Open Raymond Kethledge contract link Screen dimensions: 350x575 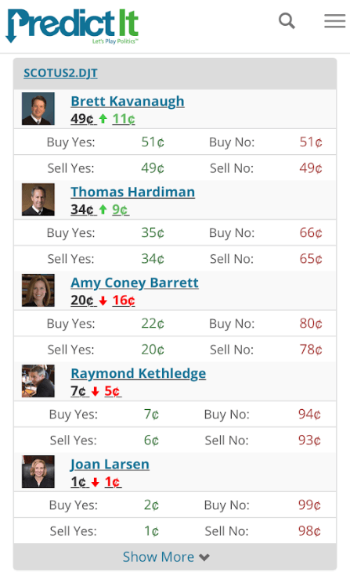click(139, 373)
